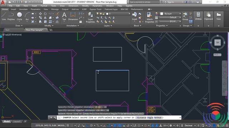Click the Rectangular Array tool icon
The width and height of the screenshot is (229, 128).
50,22
